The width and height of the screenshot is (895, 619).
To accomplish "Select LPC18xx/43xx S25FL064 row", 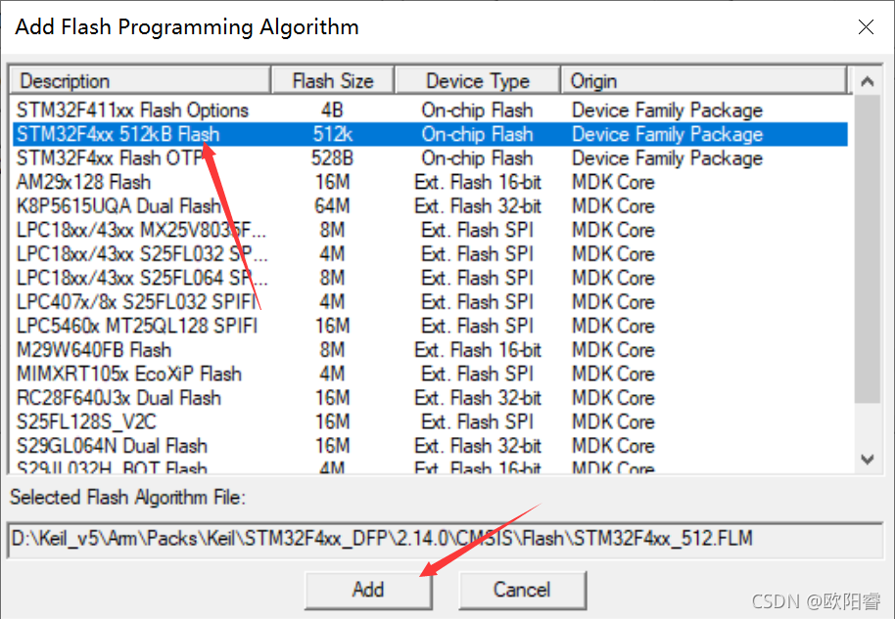I will click(x=430, y=278).
